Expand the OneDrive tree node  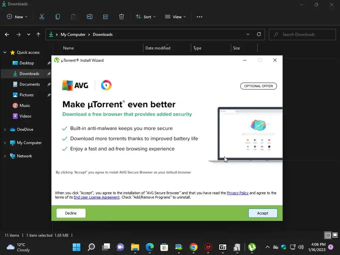tap(5, 129)
